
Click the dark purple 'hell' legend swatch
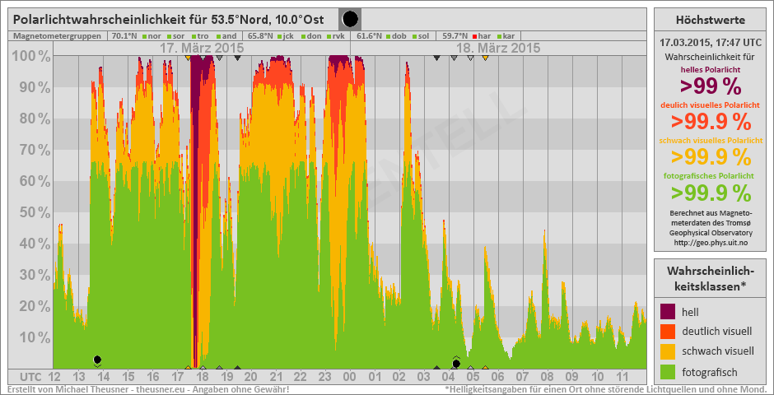pyautogui.click(x=668, y=312)
